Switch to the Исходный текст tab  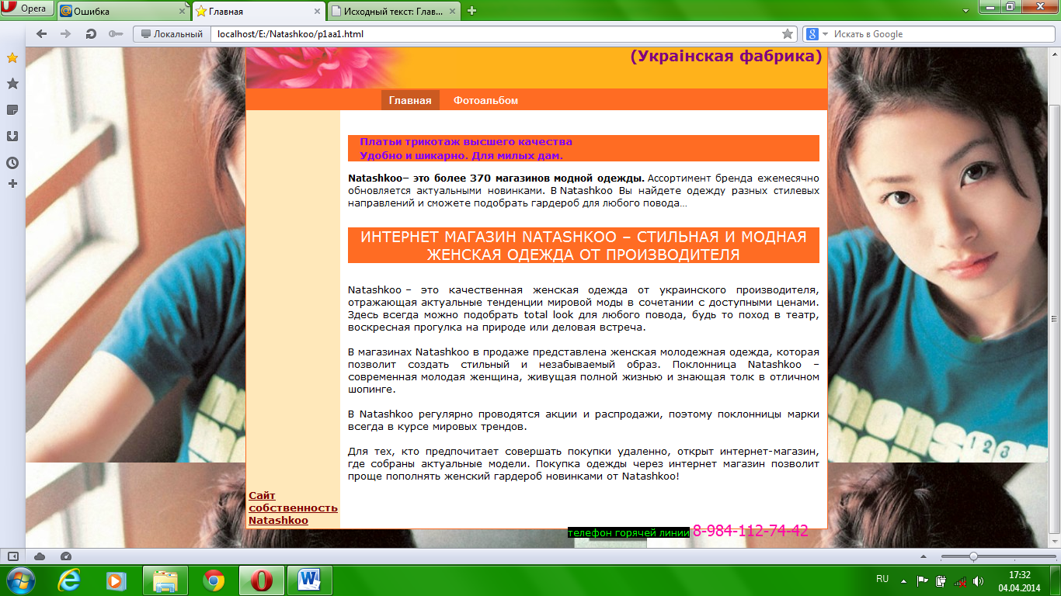[x=393, y=11]
